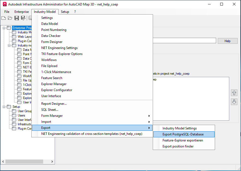The image size is (241, 171).
Task: Click the Enterprise Project folder icon
Action: coord(9,28)
